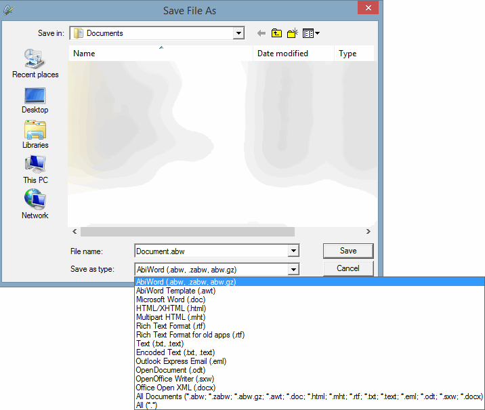Image resolution: width=485 pixels, height=410 pixels.
Task: Select All (*.*) filter entry
Action: point(310,405)
